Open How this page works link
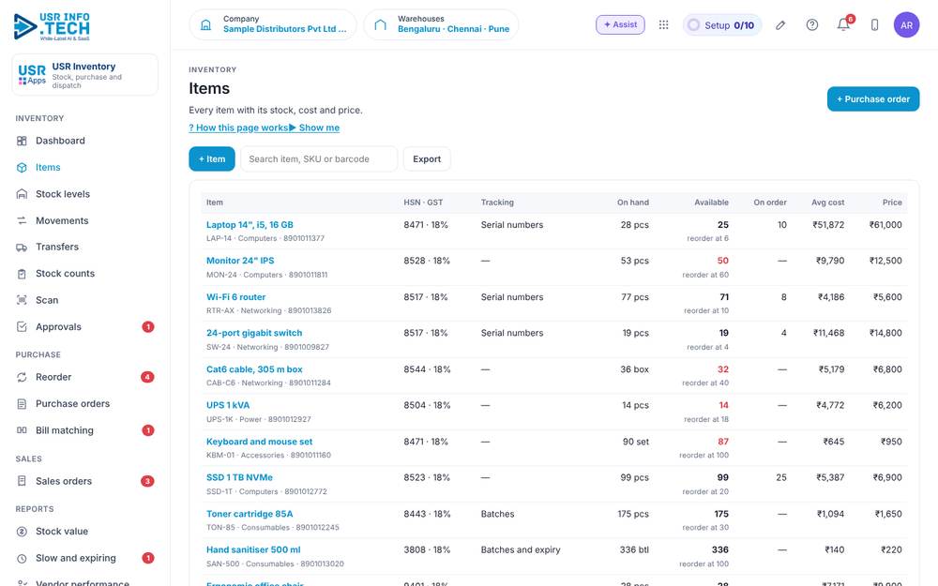Image resolution: width=938 pixels, height=586 pixels. 238,128
